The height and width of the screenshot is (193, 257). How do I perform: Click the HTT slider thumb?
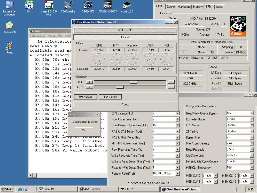click(x=134, y=82)
